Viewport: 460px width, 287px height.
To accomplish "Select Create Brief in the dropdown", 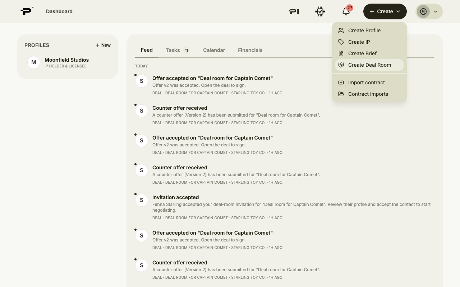I will click(x=369, y=53).
